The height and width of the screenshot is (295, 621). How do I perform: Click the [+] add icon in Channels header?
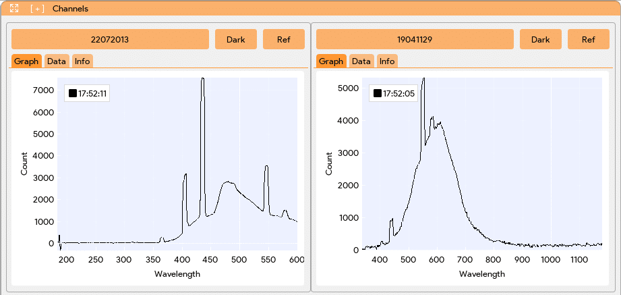click(37, 8)
